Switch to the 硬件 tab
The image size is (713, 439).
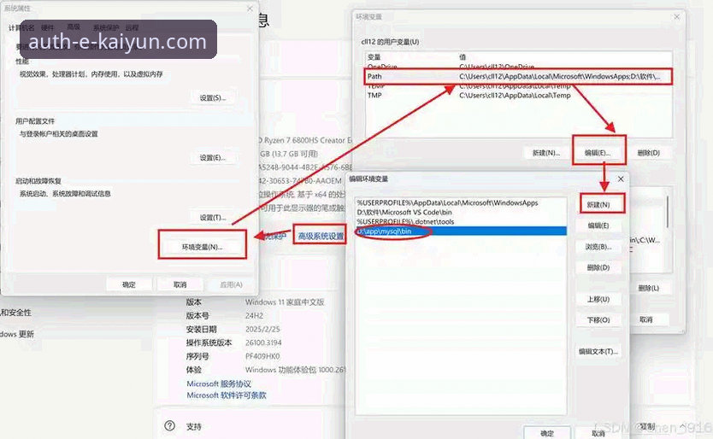click(x=47, y=27)
